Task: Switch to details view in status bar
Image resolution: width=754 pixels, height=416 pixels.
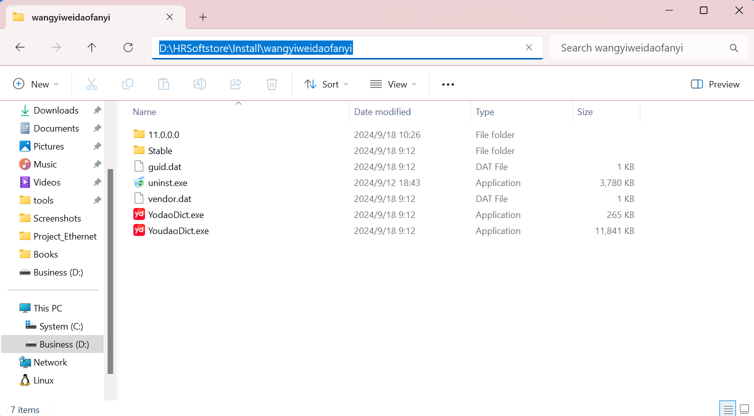Action: click(x=727, y=408)
